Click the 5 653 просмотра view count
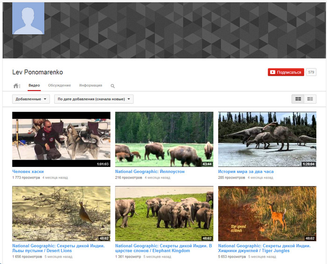This screenshot has height=264, width=327. click(232, 257)
